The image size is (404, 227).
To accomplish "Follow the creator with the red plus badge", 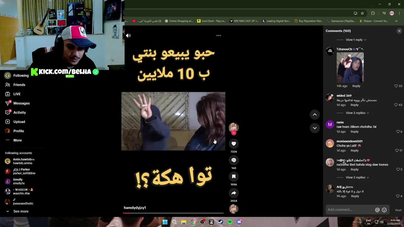I will tap(234, 133).
